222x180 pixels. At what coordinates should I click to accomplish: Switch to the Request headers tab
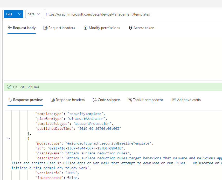coord(59,28)
